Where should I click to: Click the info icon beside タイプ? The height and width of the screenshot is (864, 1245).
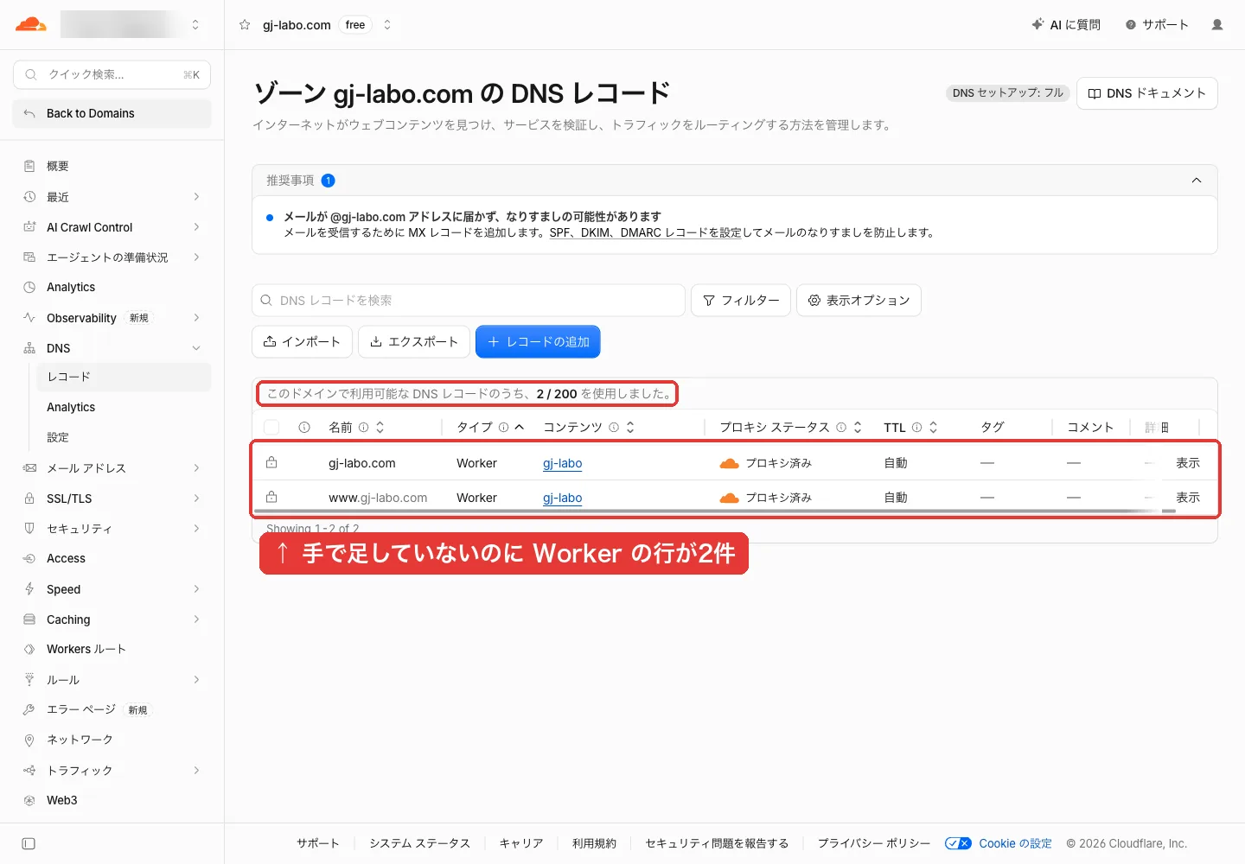point(504,428)
